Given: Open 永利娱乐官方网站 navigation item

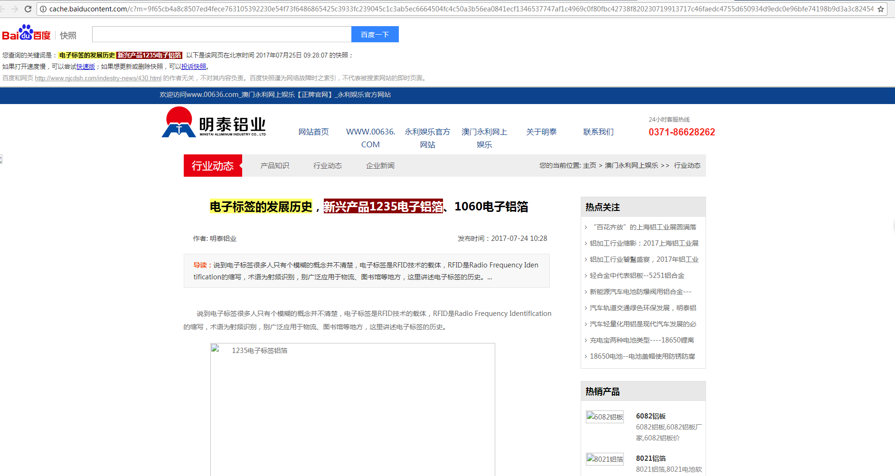Looking at the screenshot, I should point(427,138).
